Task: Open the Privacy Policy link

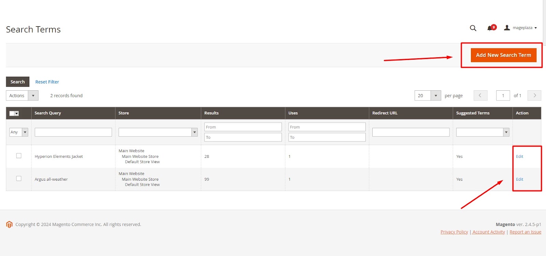Action: (x=454, y=232)
